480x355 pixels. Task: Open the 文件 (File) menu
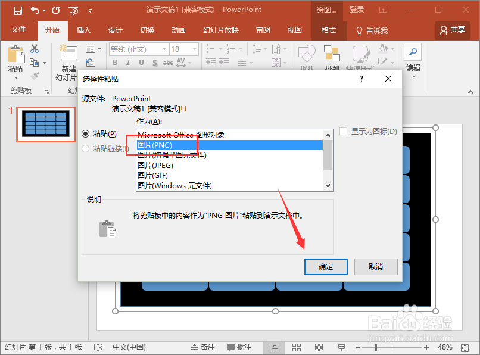(18, 29)
